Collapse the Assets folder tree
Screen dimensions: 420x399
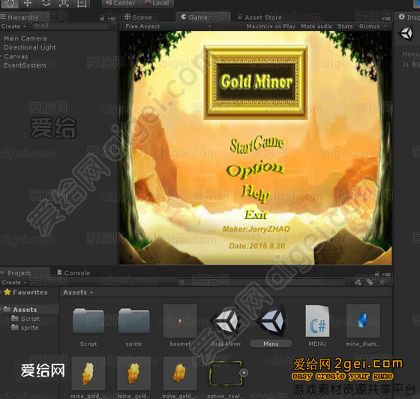tap(1, 310)
